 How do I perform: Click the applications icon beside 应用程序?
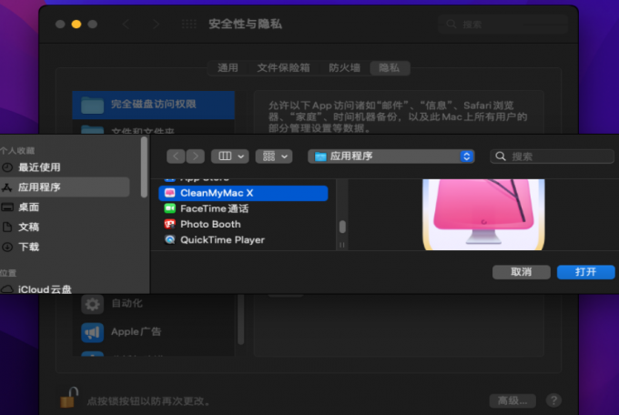[7, 187]
